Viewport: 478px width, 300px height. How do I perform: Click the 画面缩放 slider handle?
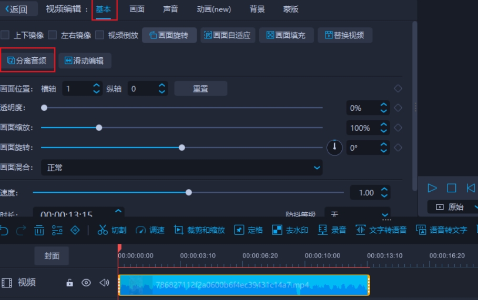pos(99,128)
